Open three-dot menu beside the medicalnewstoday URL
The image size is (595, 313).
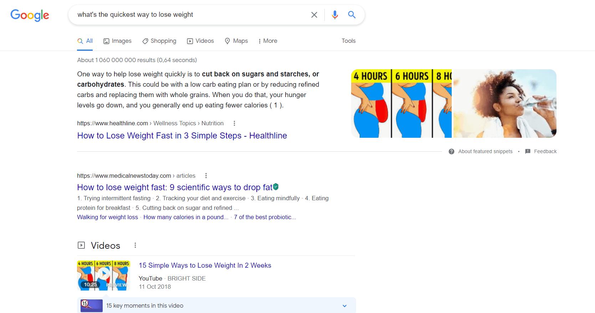[x=206, y=176]
